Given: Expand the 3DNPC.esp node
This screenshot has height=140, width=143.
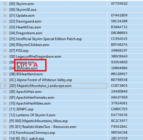Looking at the screenshot, I should (5, 109).
